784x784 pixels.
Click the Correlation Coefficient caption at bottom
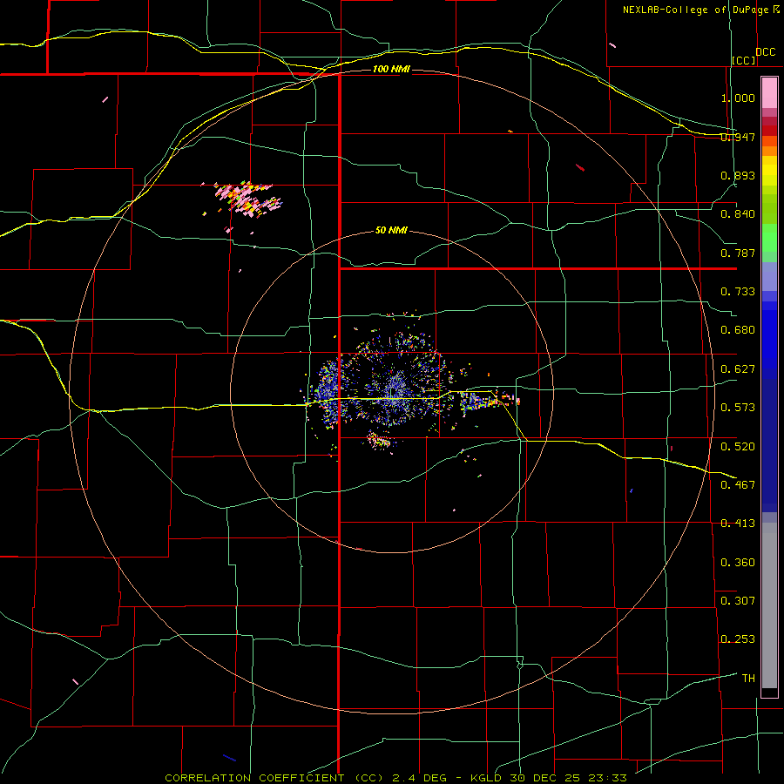click(x=395, y=778)
